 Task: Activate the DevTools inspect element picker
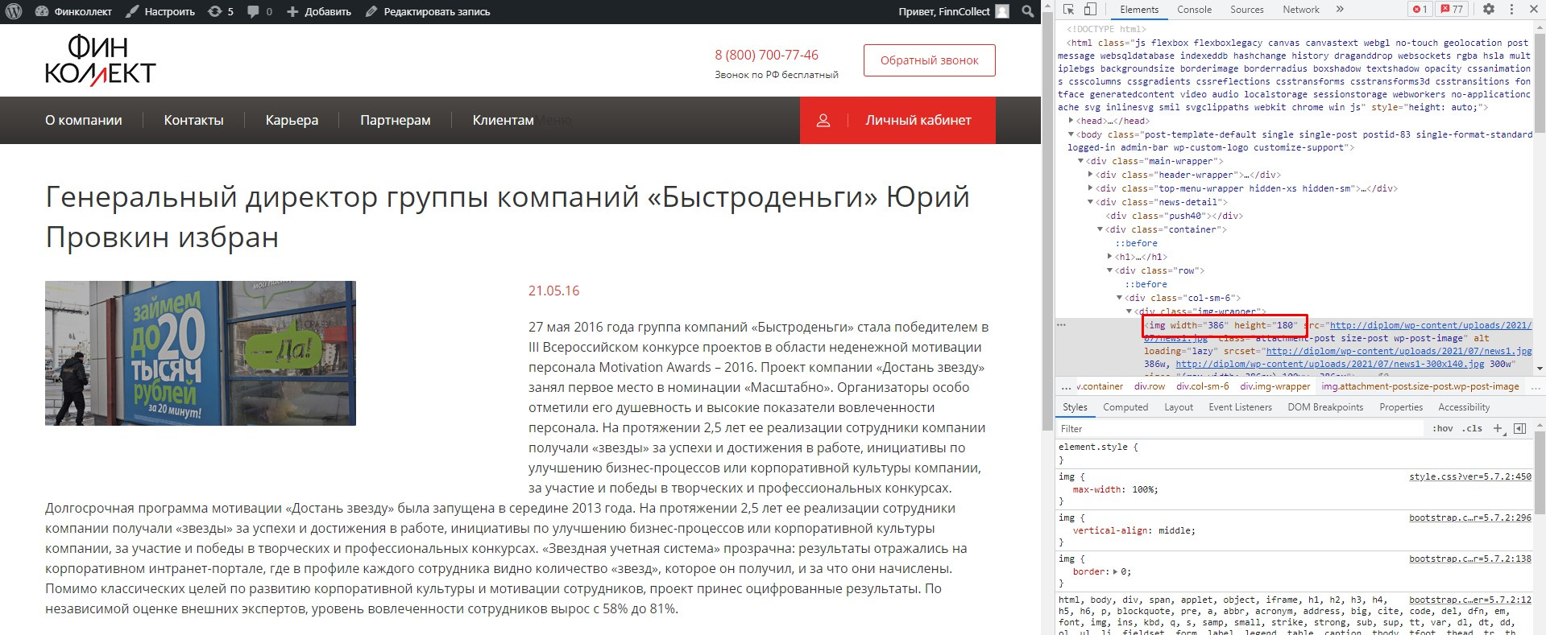click(x=1068, y=10)
